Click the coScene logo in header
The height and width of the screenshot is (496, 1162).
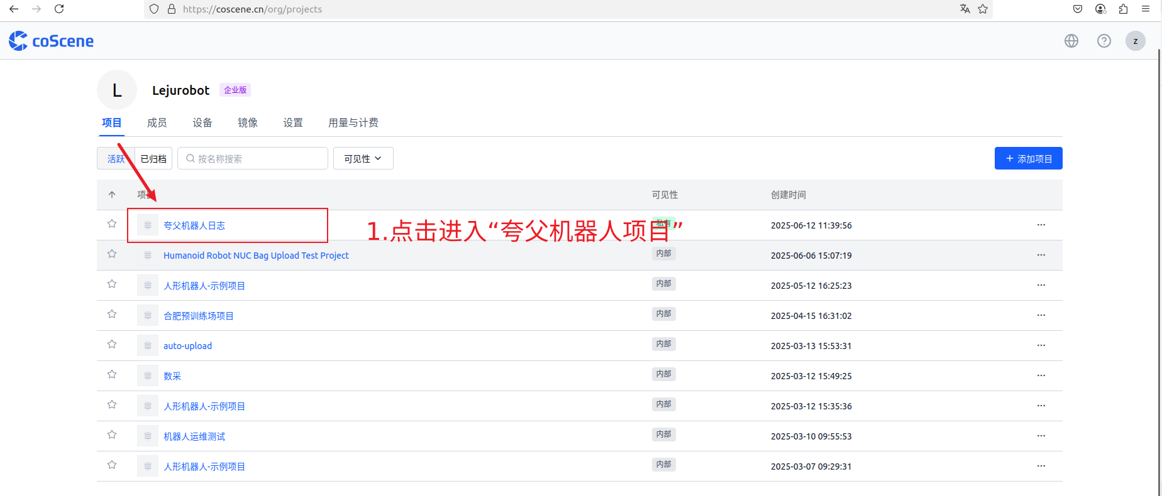[51, 41]
